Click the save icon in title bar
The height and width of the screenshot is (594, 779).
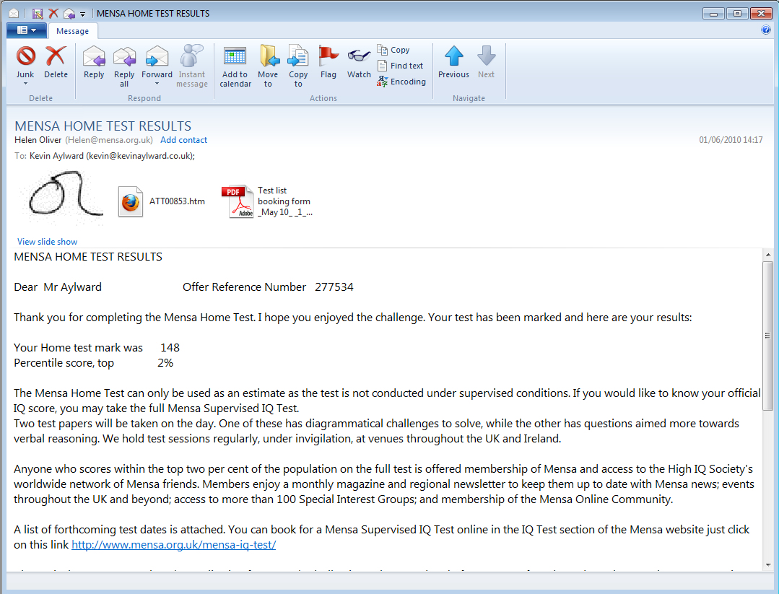click(38, 14)
